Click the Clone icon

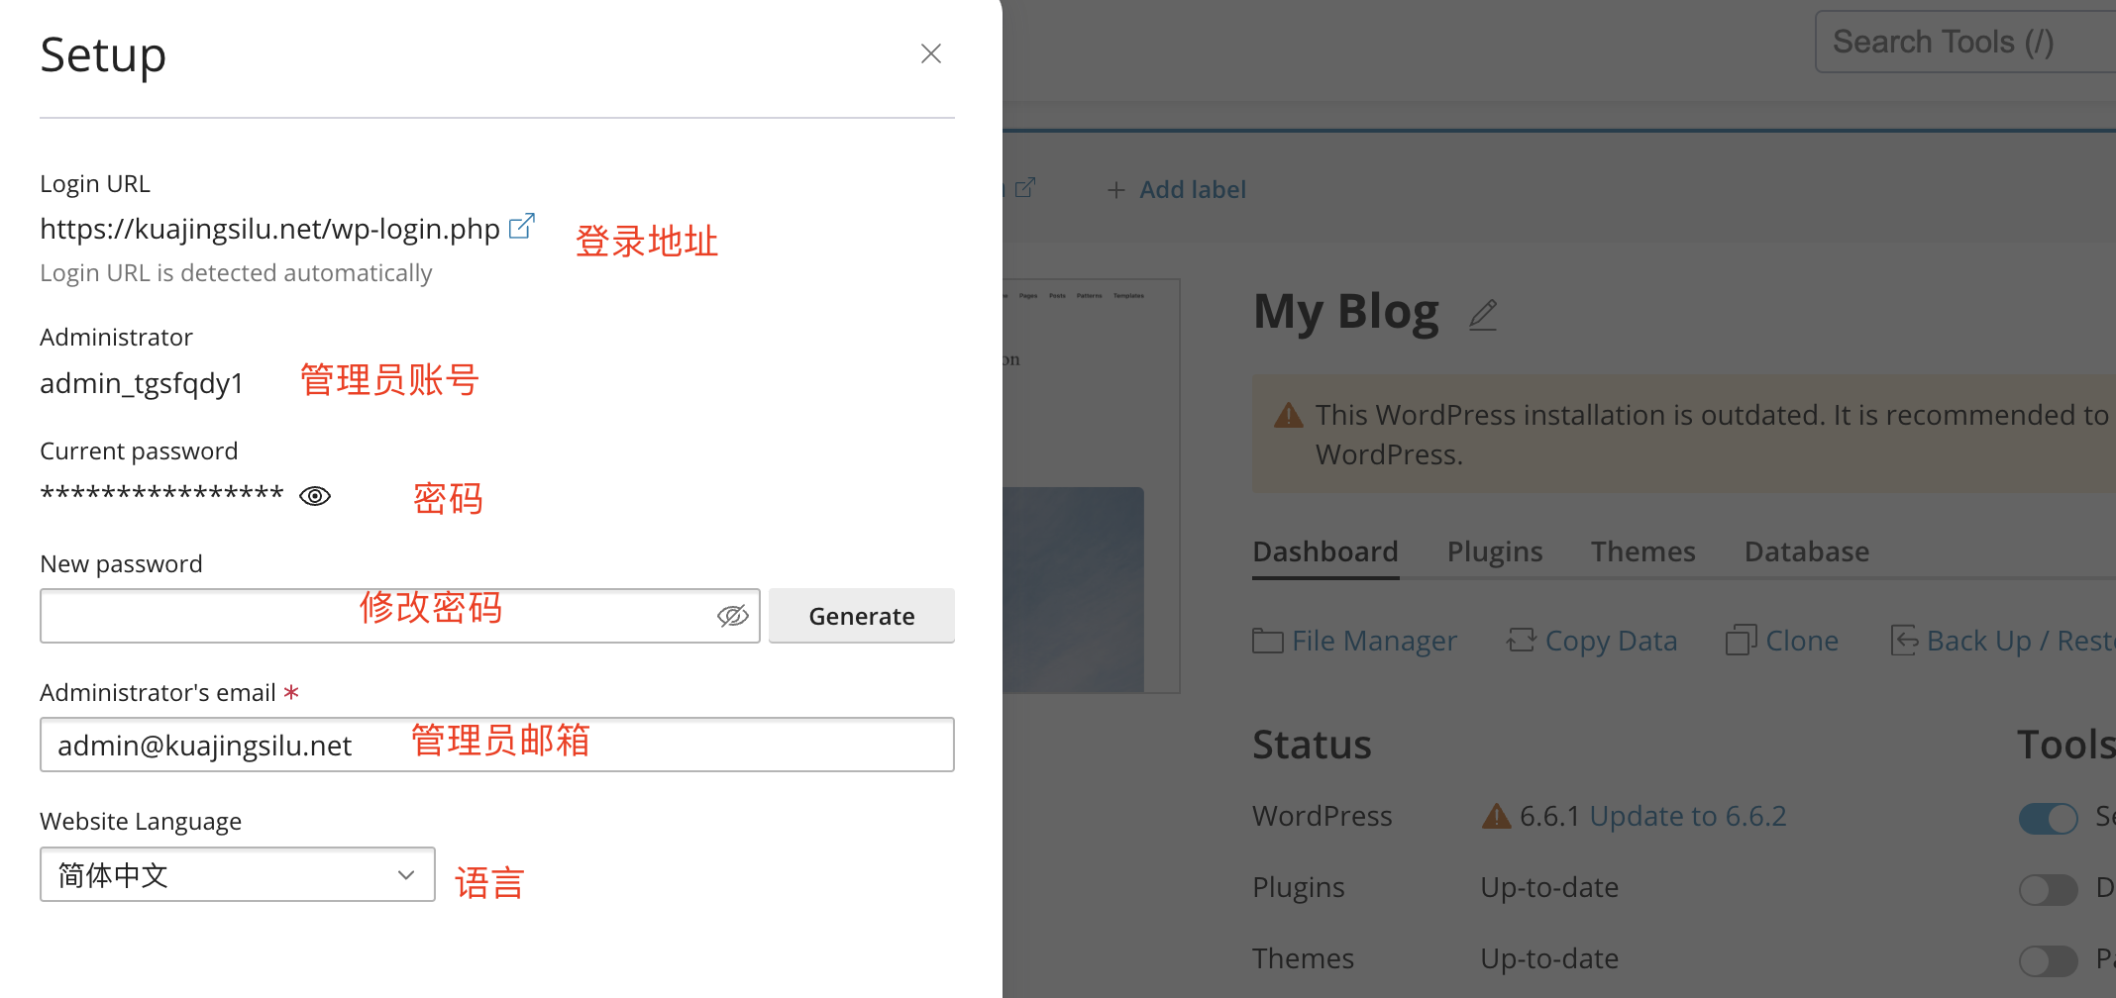click(x=1742, y=641)
